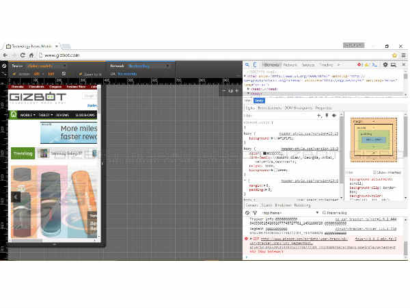The image size is (410, 308).
Task: Click the console filter funnel icon
Action: tap(255, 213)
